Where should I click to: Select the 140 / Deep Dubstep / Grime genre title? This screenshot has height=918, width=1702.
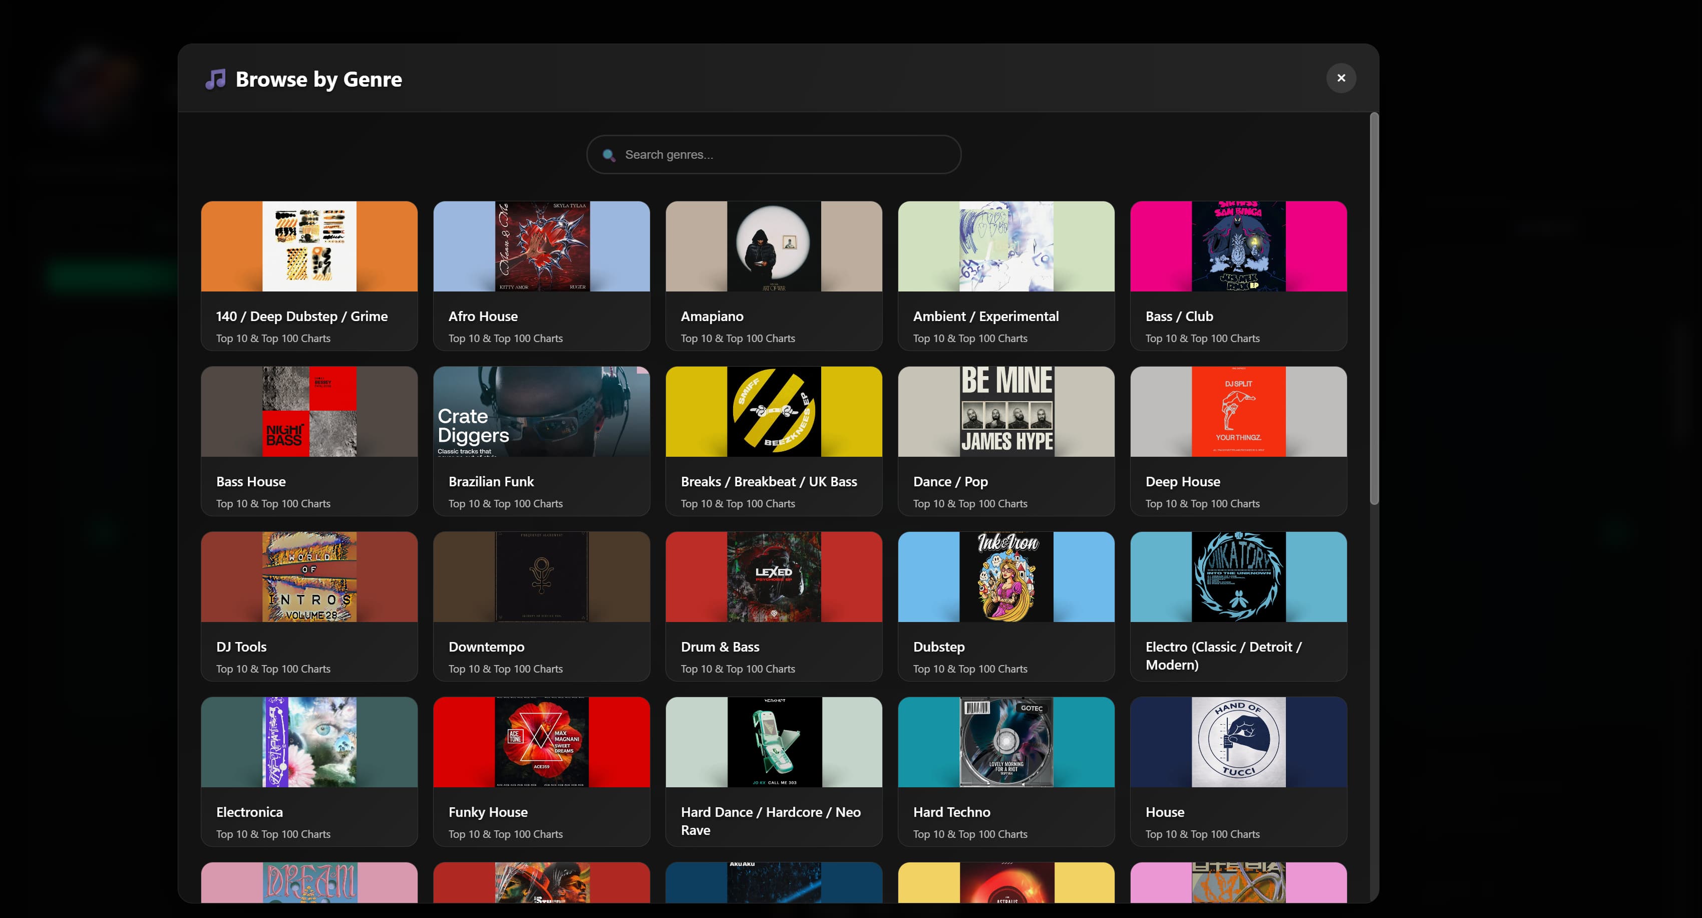[x=302, y=317]
